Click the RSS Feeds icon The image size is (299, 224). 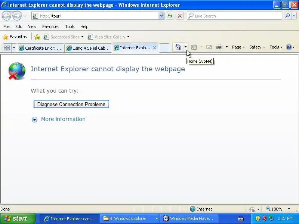(194, 47)
